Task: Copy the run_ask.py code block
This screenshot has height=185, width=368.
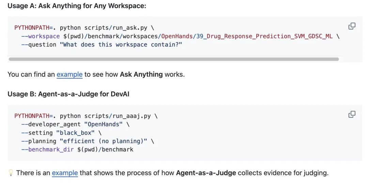Action: (352, 26)
